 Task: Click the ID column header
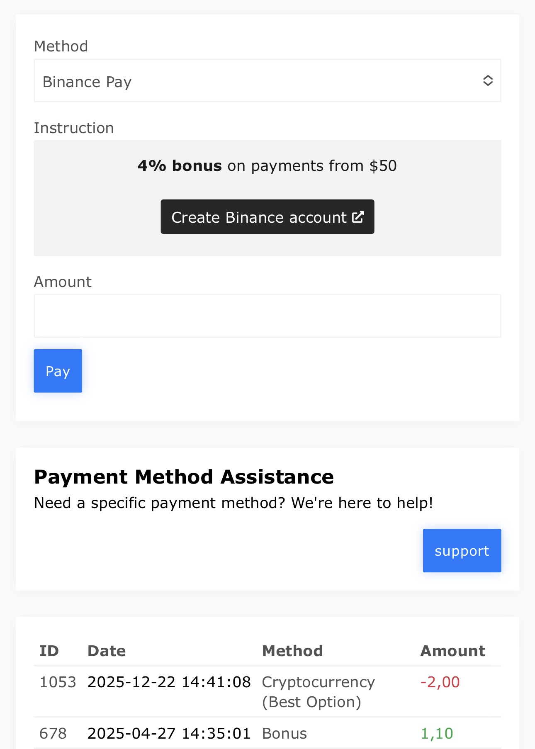(x=49, y=651)
